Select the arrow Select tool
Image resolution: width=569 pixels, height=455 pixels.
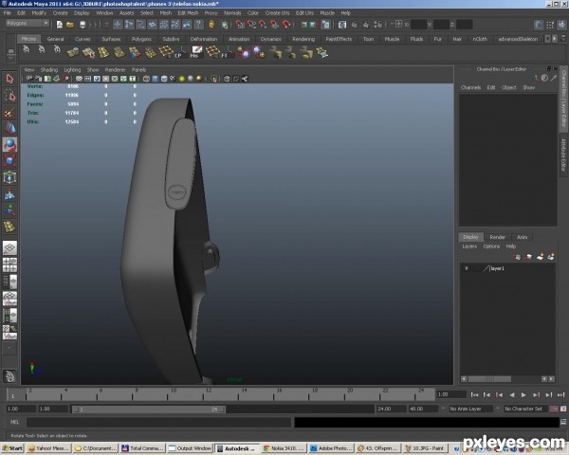click(9, 79)
